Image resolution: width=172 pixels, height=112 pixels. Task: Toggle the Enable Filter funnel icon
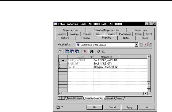(103, 51)
